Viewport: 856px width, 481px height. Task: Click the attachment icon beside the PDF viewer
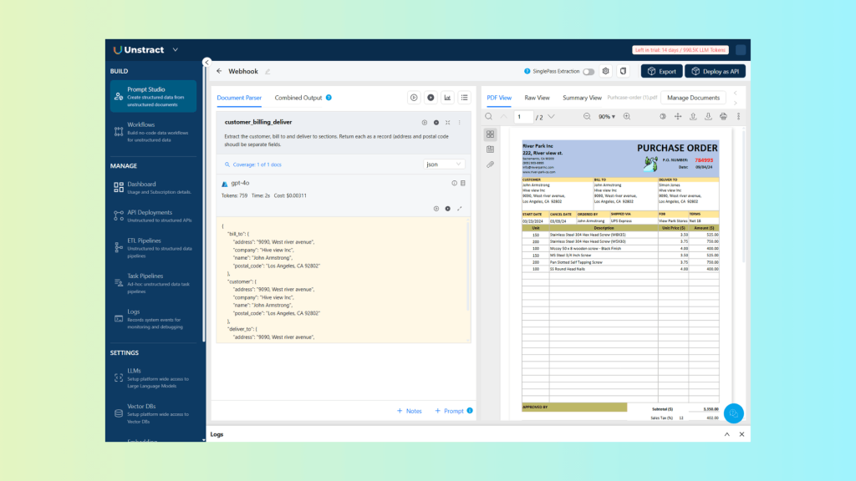[x=491, y=165]
